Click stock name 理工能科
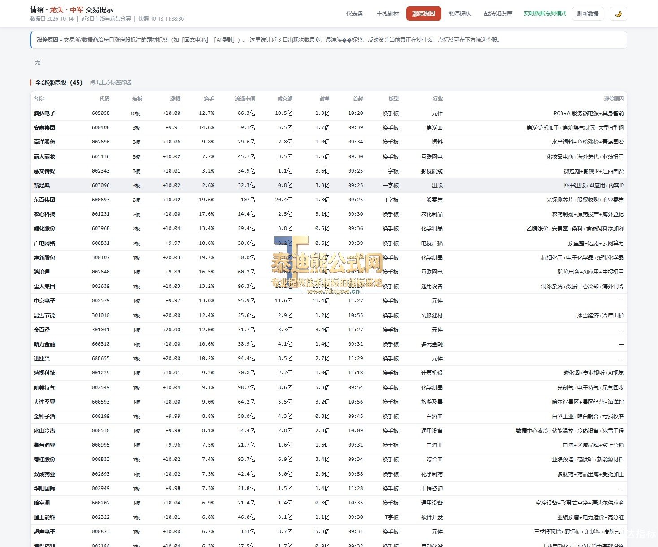Screen dimensions: 658x547 [44, 517]
